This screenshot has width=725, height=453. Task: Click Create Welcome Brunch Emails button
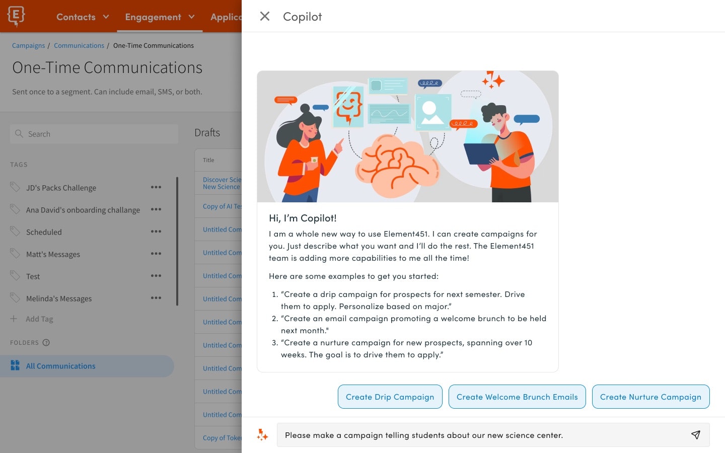click(517, 397)
